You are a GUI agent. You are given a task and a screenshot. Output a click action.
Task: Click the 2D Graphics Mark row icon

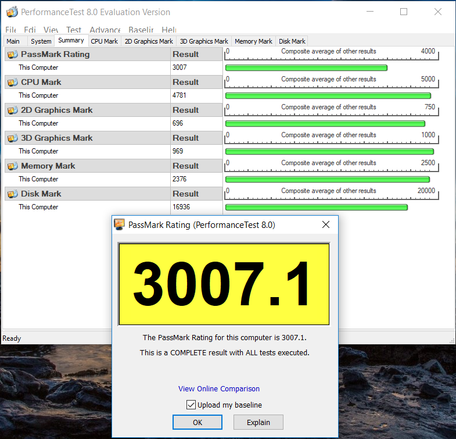pos(13,110)
